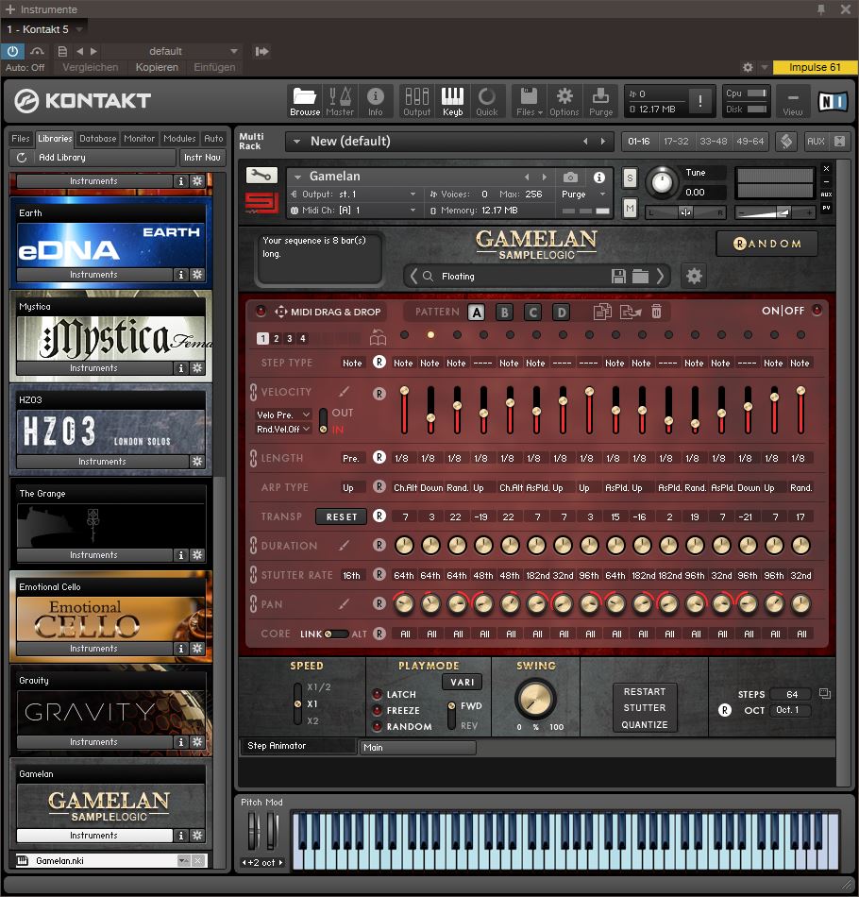Save preset using the floppy disk icon

coord(618,277)
